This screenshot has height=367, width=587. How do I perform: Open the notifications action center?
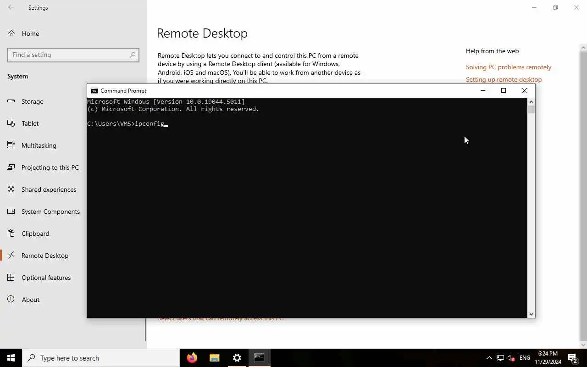pos(573,358)
